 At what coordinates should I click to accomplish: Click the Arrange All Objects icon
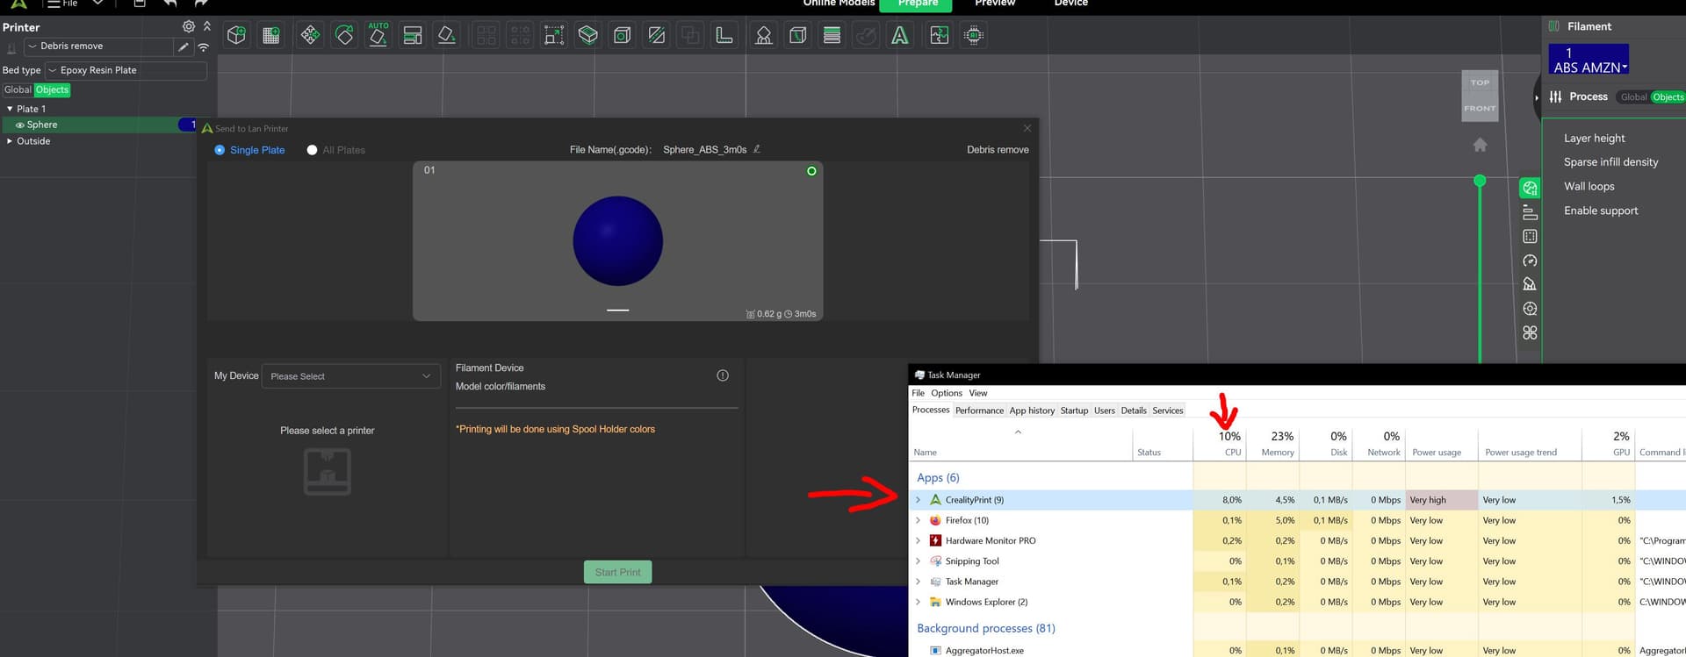(413, 35)
